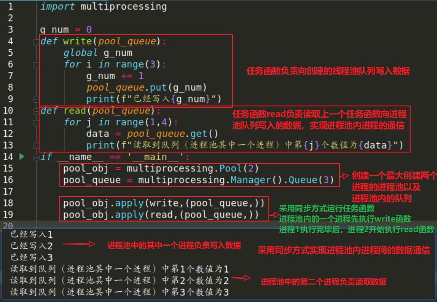Click console output ending '中第1个数值为1'
437x302 pixels.
(120, 269)
